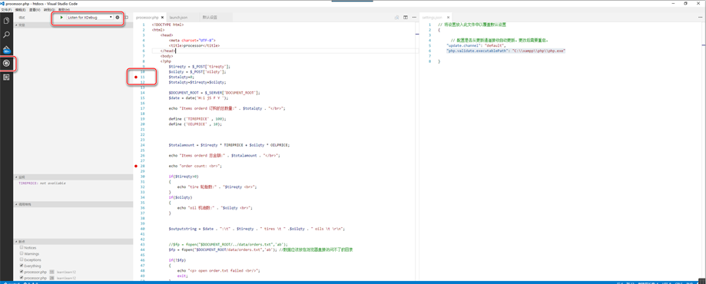The image size is (706, 284).
Task: Click the <title>processor</title> line
Action: (x=194, y=45)
